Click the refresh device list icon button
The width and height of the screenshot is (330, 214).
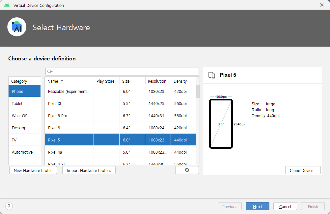point(187,170)
